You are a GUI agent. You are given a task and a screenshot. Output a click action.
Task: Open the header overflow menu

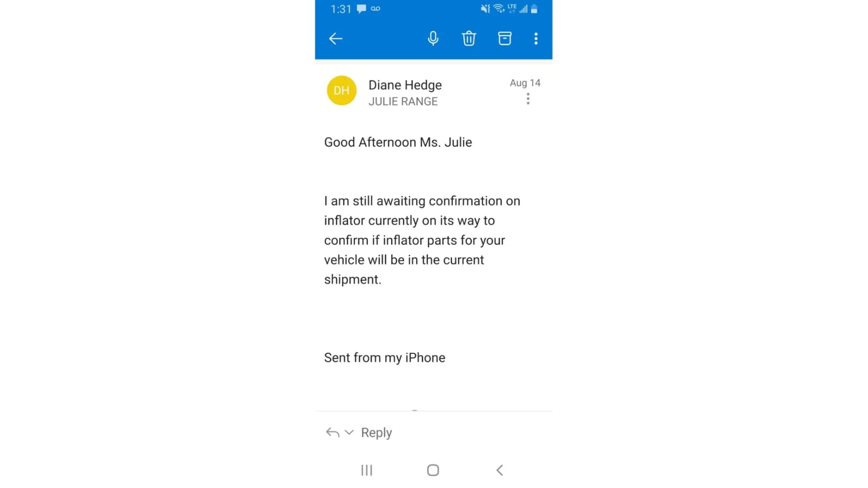536,39
